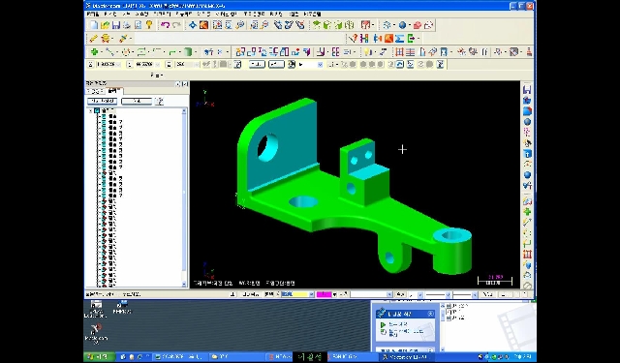Click the magenta Undo arrow icon
The image size is (620, 363).
click(166, 25)
